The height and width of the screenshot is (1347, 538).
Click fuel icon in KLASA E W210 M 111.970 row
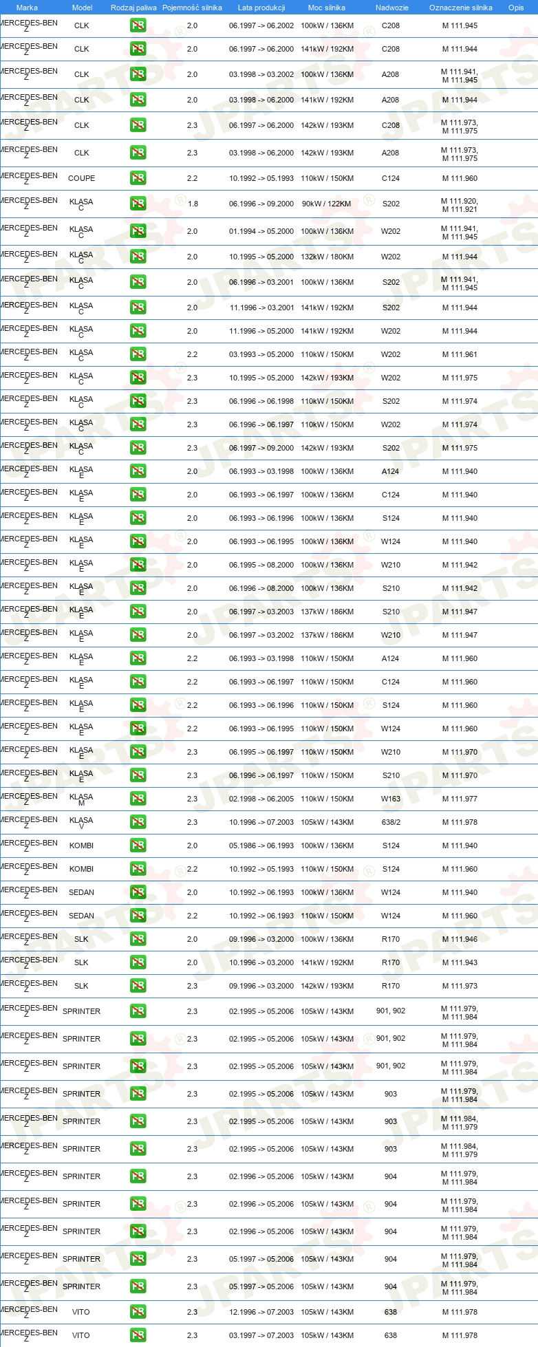(138, 752)
